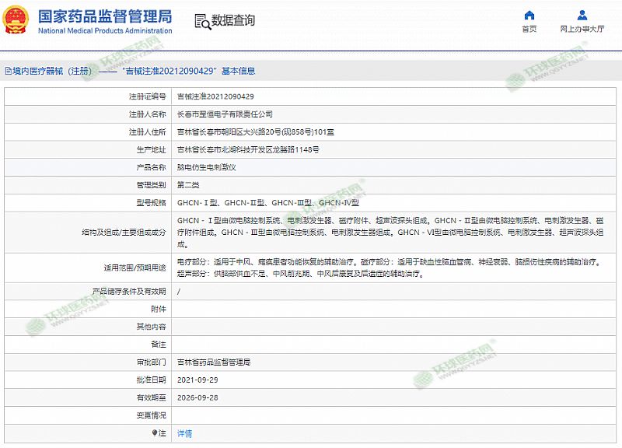
Task: Click the 网上办事大厅 text label
Action: pyautogui.click(x=582, y=30)
